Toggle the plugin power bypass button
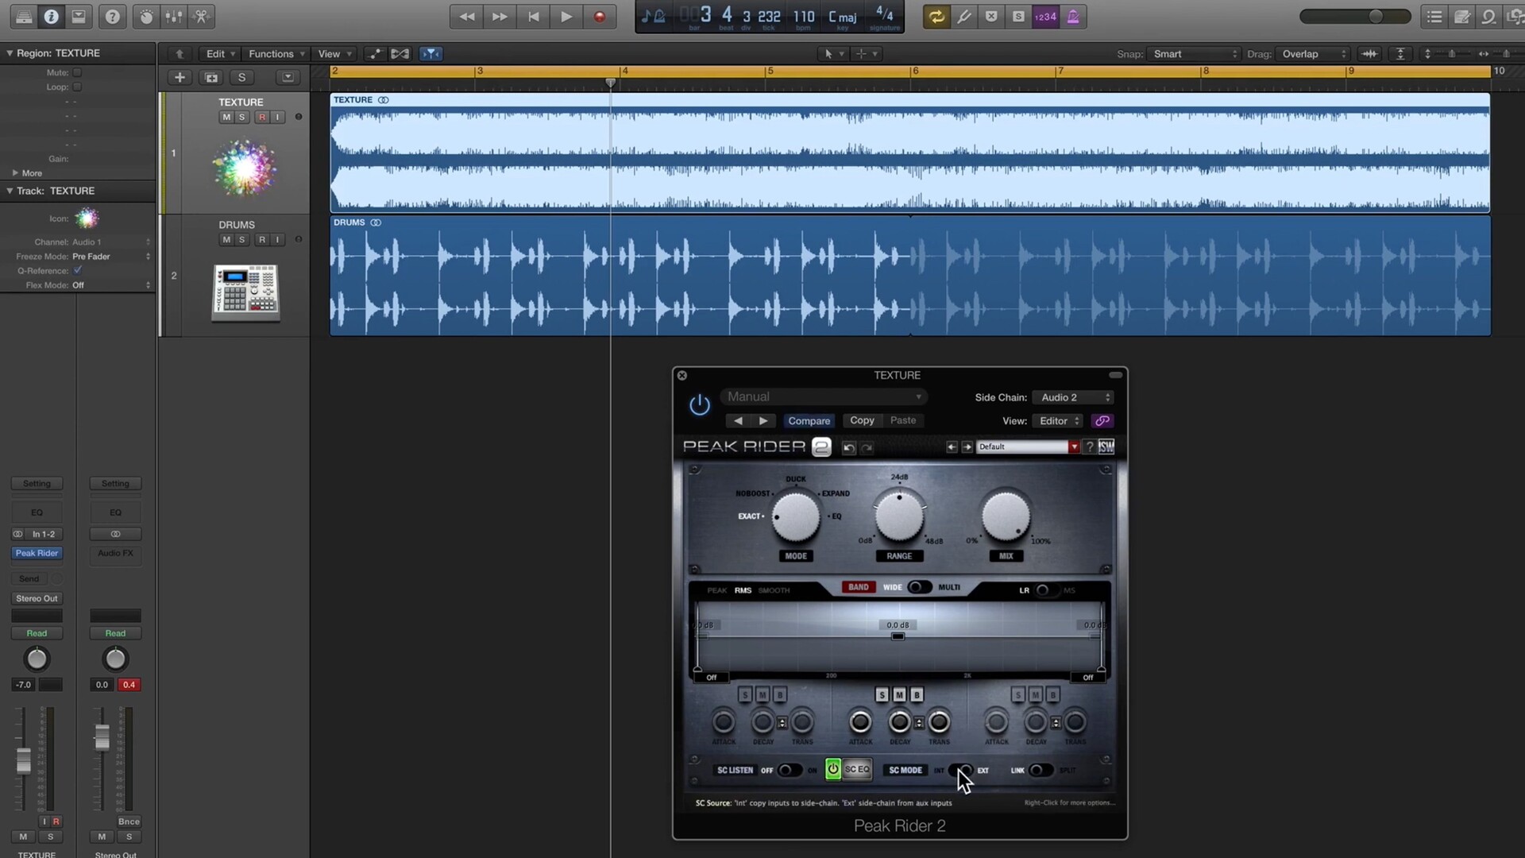This screenshot has width=1525, height=858. point(699,405)
